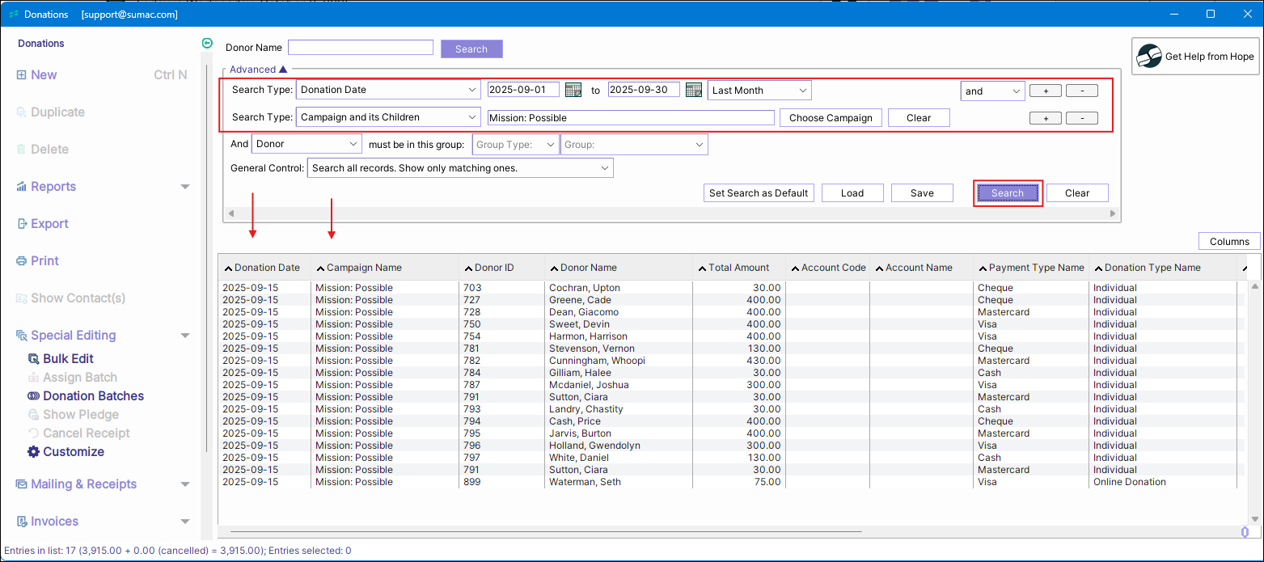The height and width of the screenshot is (562, 1264).
Task: Click the Print icon in sidebar
Action: [22, 261]
